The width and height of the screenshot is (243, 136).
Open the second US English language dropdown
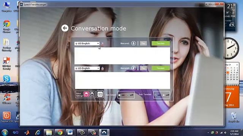[87, 68]
